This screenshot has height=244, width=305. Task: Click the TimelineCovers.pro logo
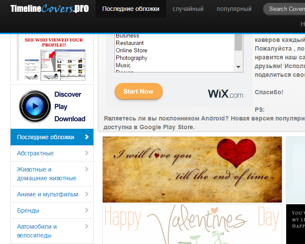50,9
